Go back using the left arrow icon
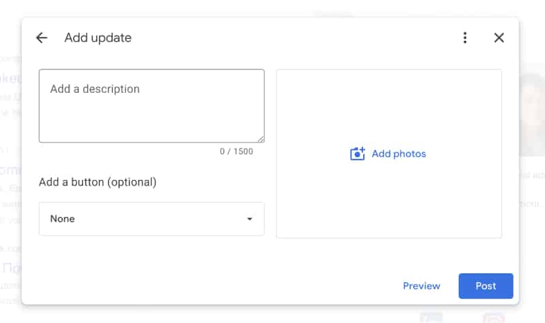 42,37
